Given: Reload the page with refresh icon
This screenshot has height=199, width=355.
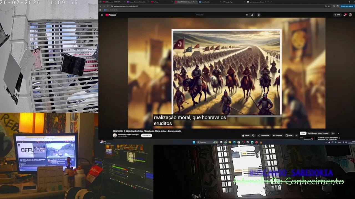Looking at the screenshot, I should [x=108, y=6].
